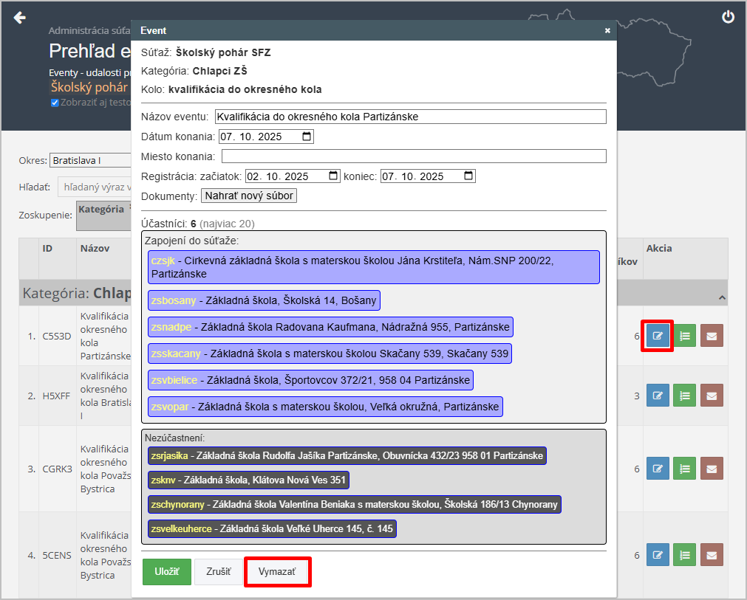Click the power logout icon

click(x=728, y=17)
